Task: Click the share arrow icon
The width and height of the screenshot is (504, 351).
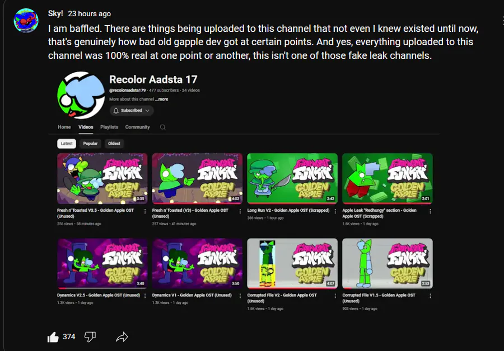Action: pos(122,337)
